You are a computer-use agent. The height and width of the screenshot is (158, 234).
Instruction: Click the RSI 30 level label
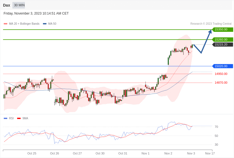[x=216, y=145]
